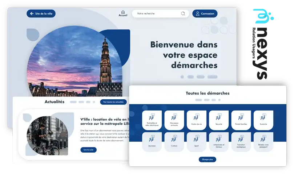Click the Actualités section heading
The width and height of the screenshot is (294, 174).
pyautogui.click(x=55, y=101)
